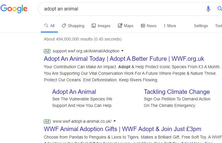Click the Images picture icon

94,26
